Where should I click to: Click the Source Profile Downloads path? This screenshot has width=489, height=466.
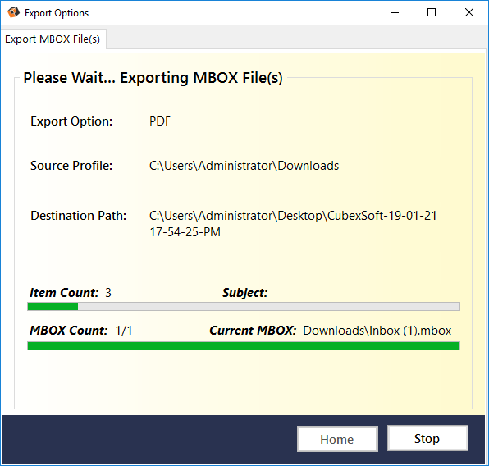click(244, 166)
